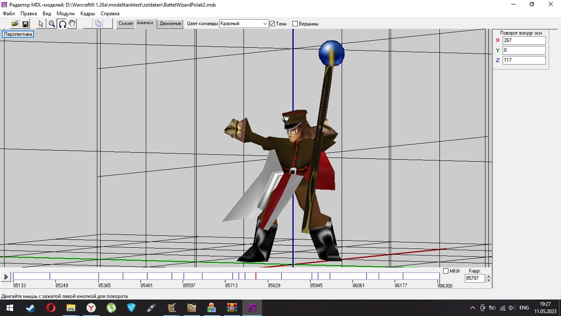Switch to the purple MDL editor taskbar icon

252,308
